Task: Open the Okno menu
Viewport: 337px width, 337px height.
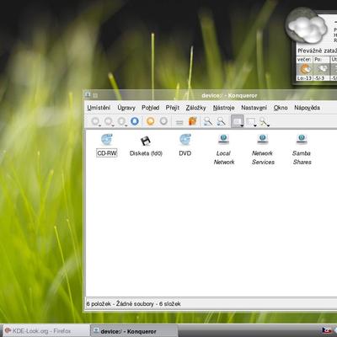Action: (x=281, y=108)
